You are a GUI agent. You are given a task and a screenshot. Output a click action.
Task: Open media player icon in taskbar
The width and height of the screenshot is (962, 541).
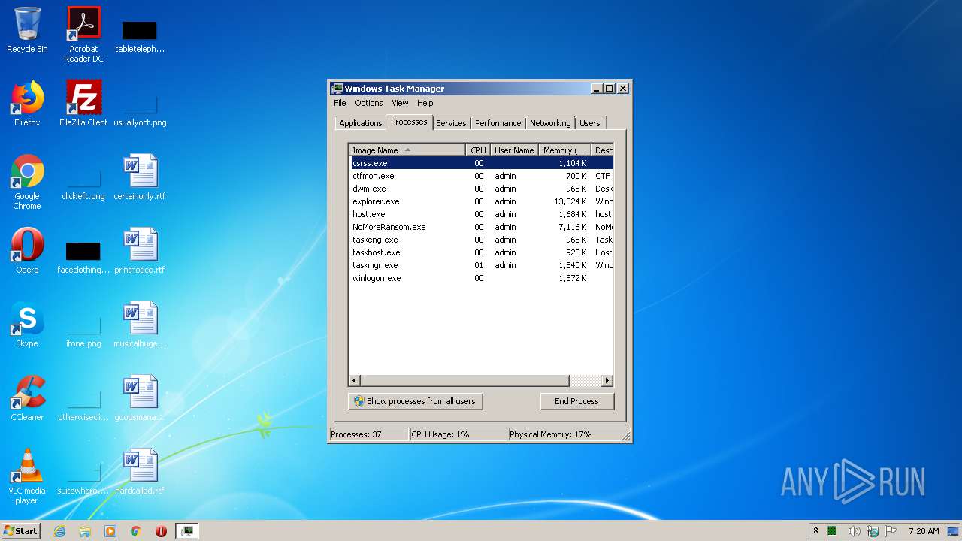(110, 531)
